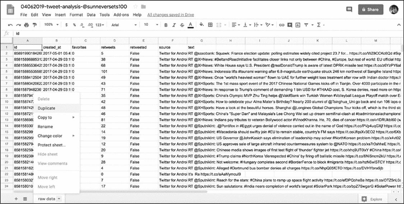The width and height of the screenshot is (404, 204).
Task: Insert chart using the chart icon
Action: coord(298,25)
